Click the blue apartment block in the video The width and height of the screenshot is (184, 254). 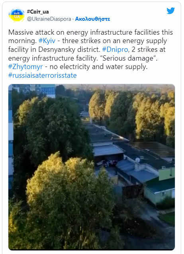click(48, 91)
